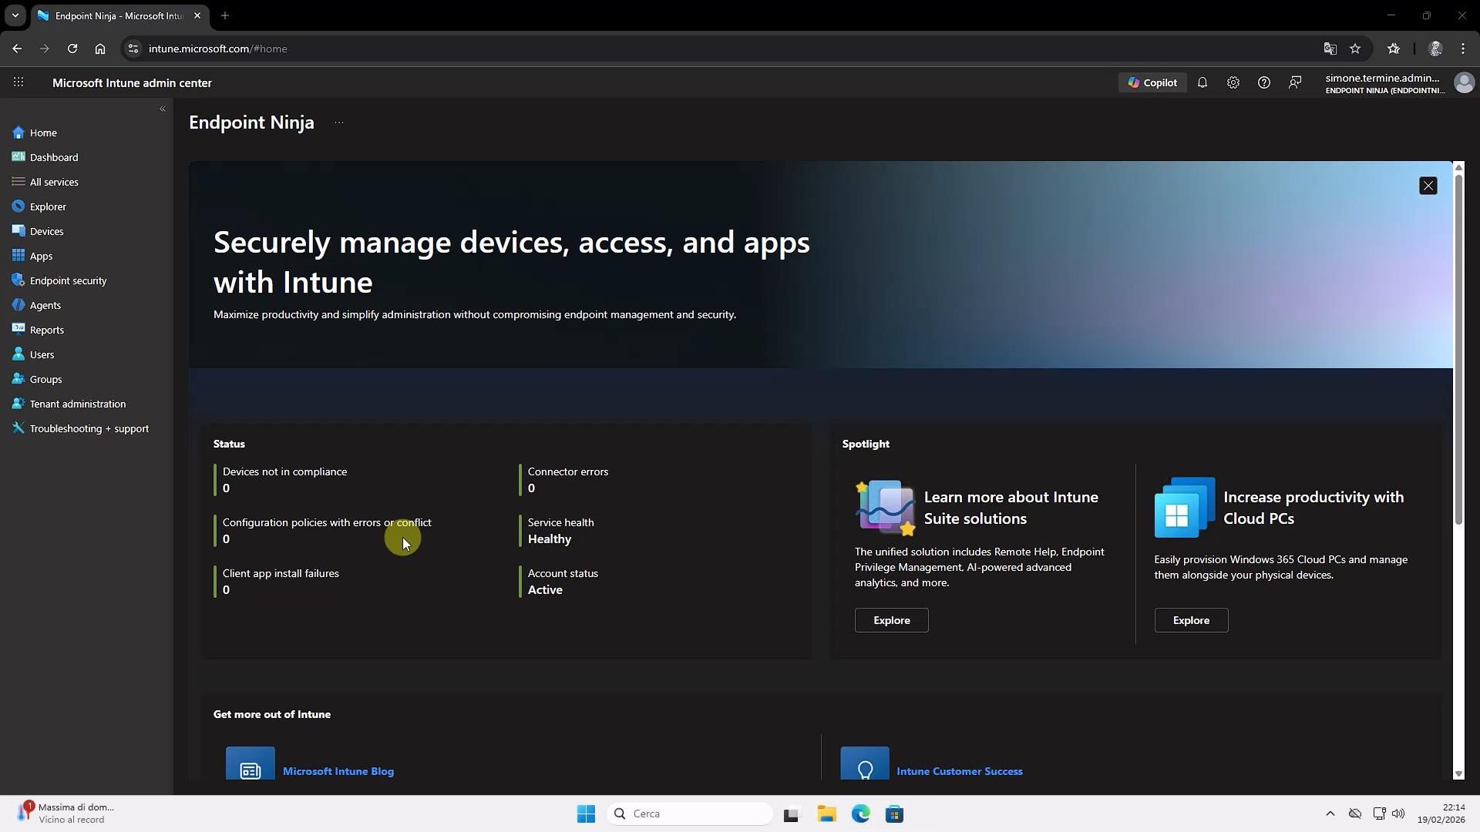Image resolution: width=1480 pixels, height=832 pixels.
Task: Collapse the left navigation sidebar
Action: [x=162, y=109]
